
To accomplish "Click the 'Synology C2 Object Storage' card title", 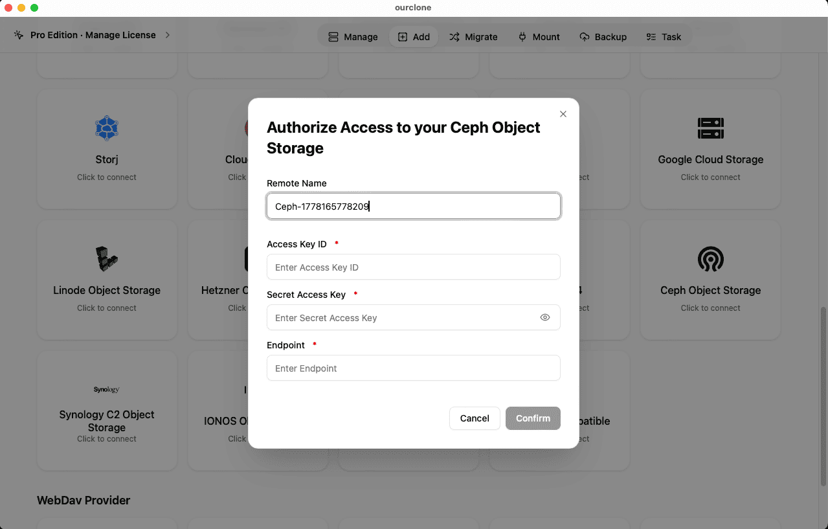I will click(x=107, y=421).
